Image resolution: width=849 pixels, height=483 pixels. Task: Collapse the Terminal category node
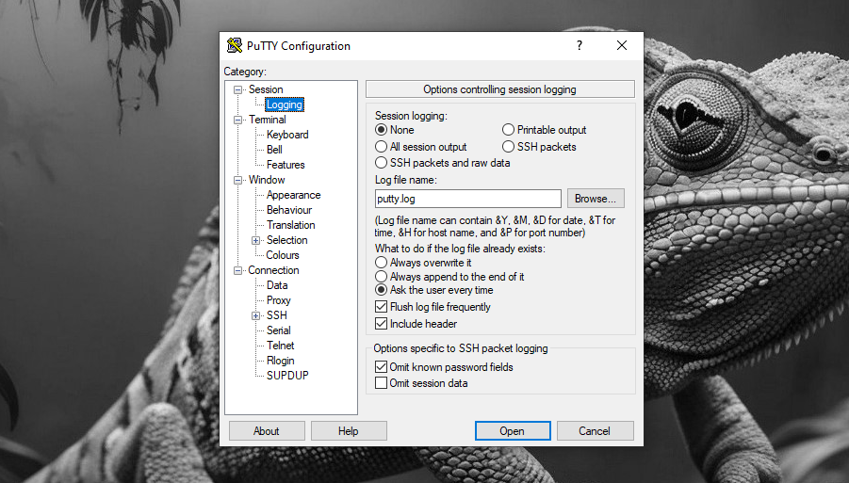tap(238, 120)
